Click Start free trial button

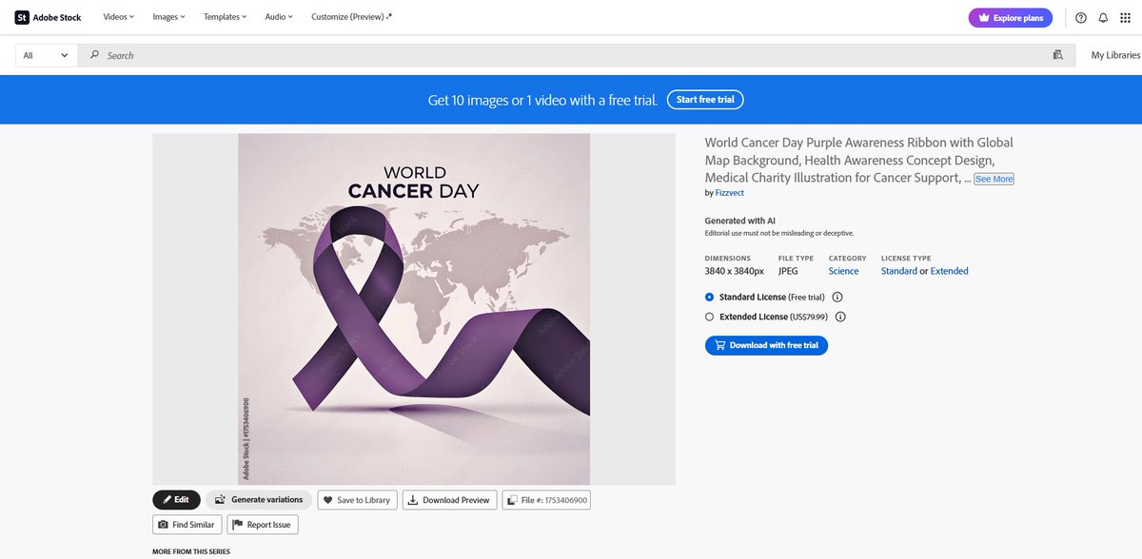click(x=704, y=99)
